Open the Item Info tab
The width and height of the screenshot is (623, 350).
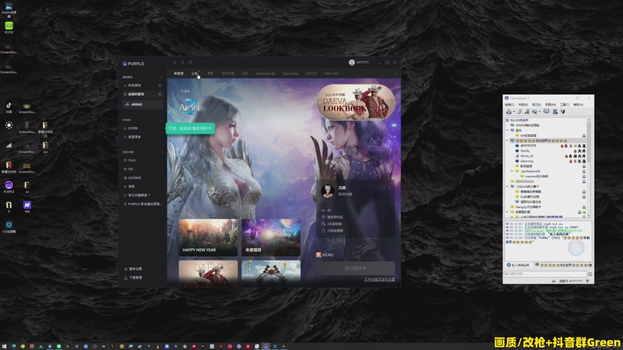pos(332,73)
